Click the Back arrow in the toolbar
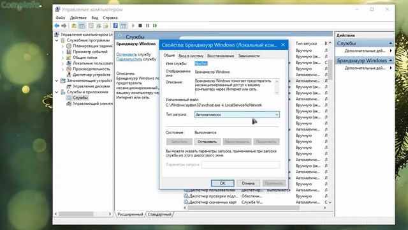This screenshot has height=230, width=408. pyautogui.click(x=57, y=26)
